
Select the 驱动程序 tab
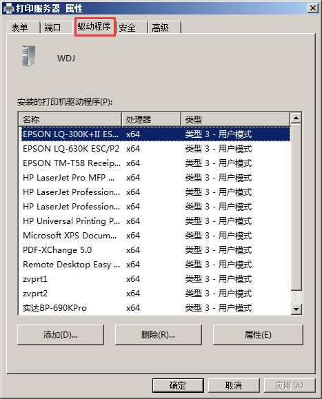pos(95,26)
